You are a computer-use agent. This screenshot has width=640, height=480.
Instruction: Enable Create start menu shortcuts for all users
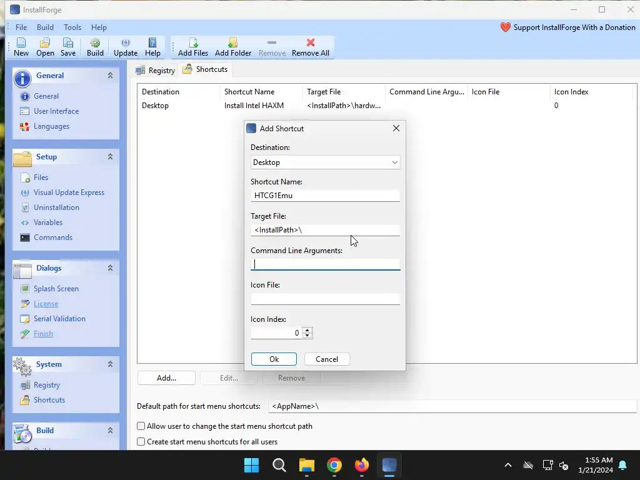tap(141, 442)
